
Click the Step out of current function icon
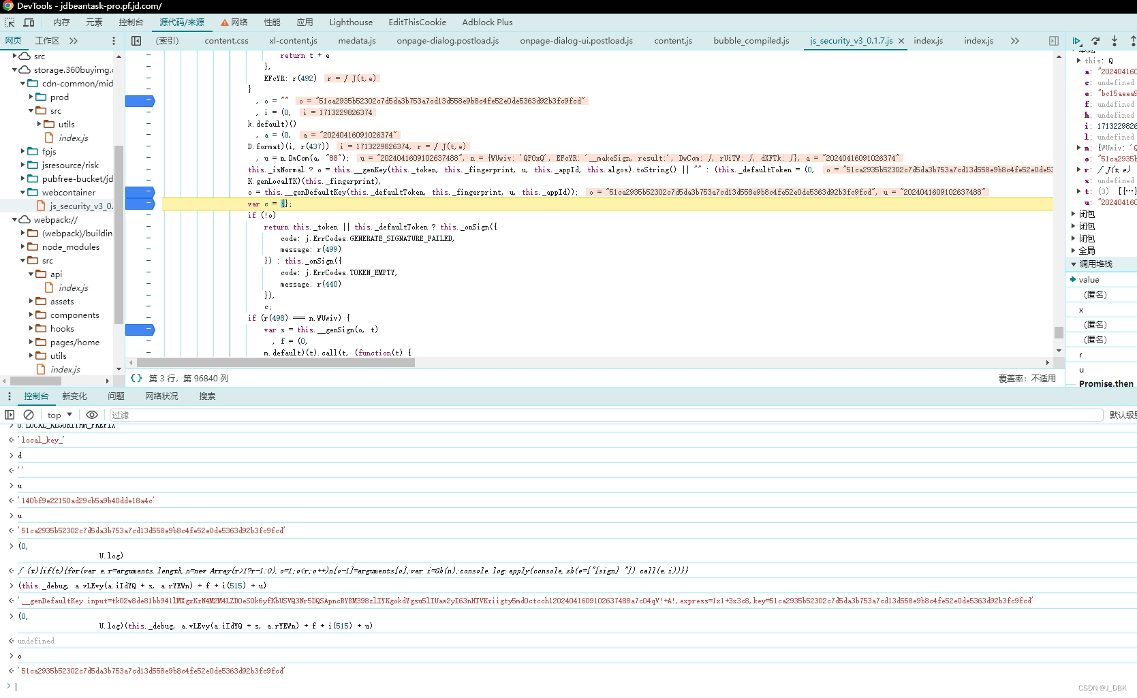pos(1133,41)
